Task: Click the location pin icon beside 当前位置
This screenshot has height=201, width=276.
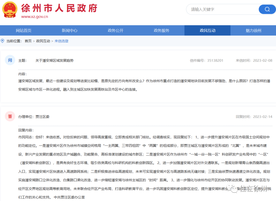Action: pyautogui.click(x=3, y=41)
